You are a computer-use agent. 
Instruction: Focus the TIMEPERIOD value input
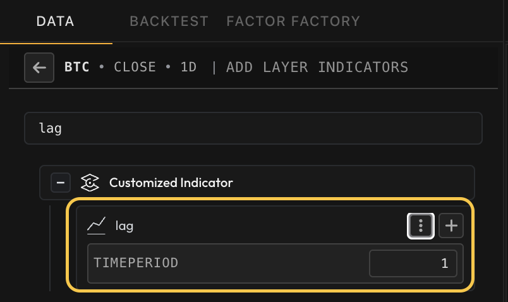[x=413, y=263]
